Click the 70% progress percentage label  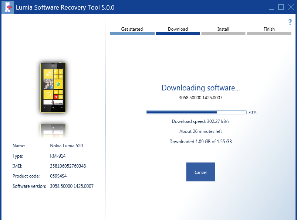[x=252, y=113]
